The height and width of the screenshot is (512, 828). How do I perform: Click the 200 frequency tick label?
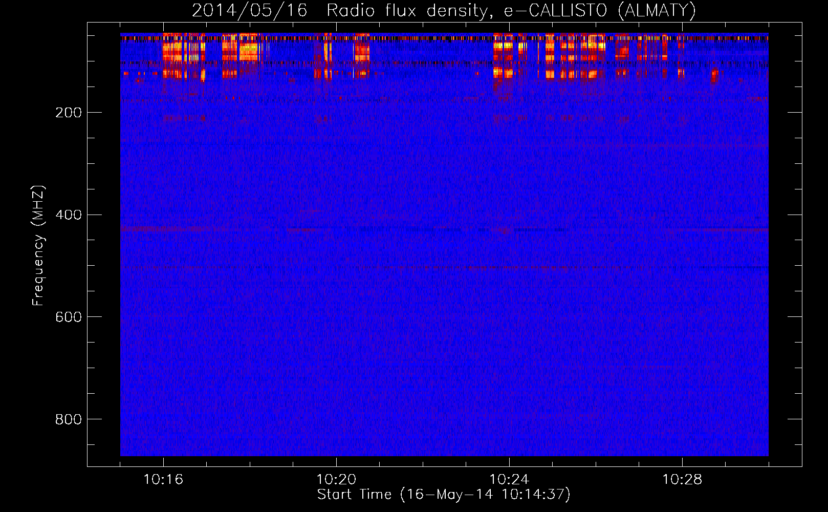[x=69, y=113]
